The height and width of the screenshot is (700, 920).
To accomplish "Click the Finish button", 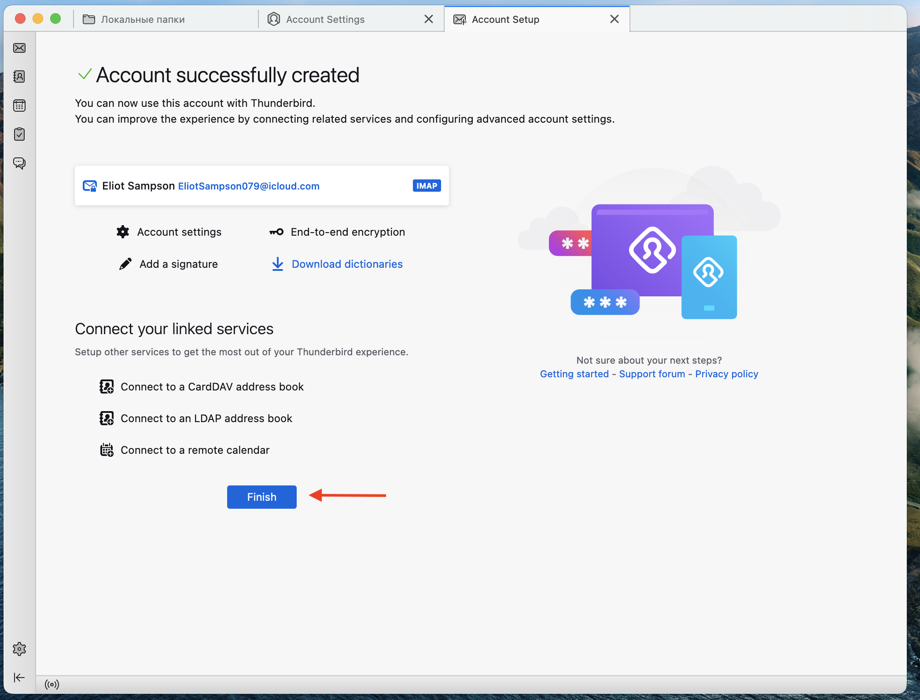I will tap(261, 497).
